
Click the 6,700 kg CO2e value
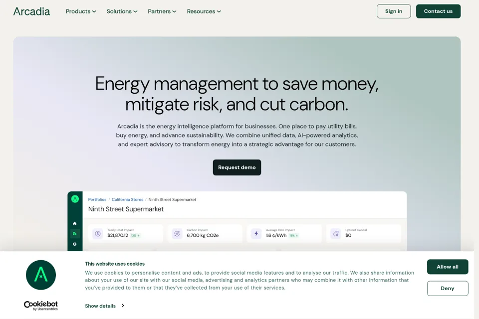pyautogui.click(x=203, y=235)
